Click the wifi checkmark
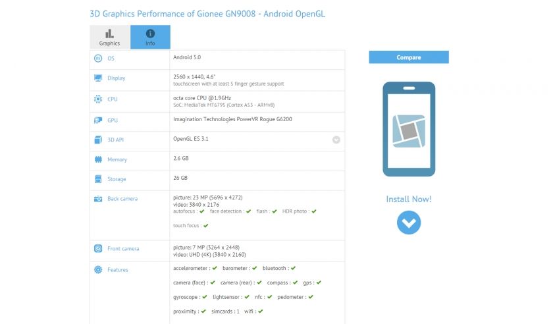 pos(260,311)
